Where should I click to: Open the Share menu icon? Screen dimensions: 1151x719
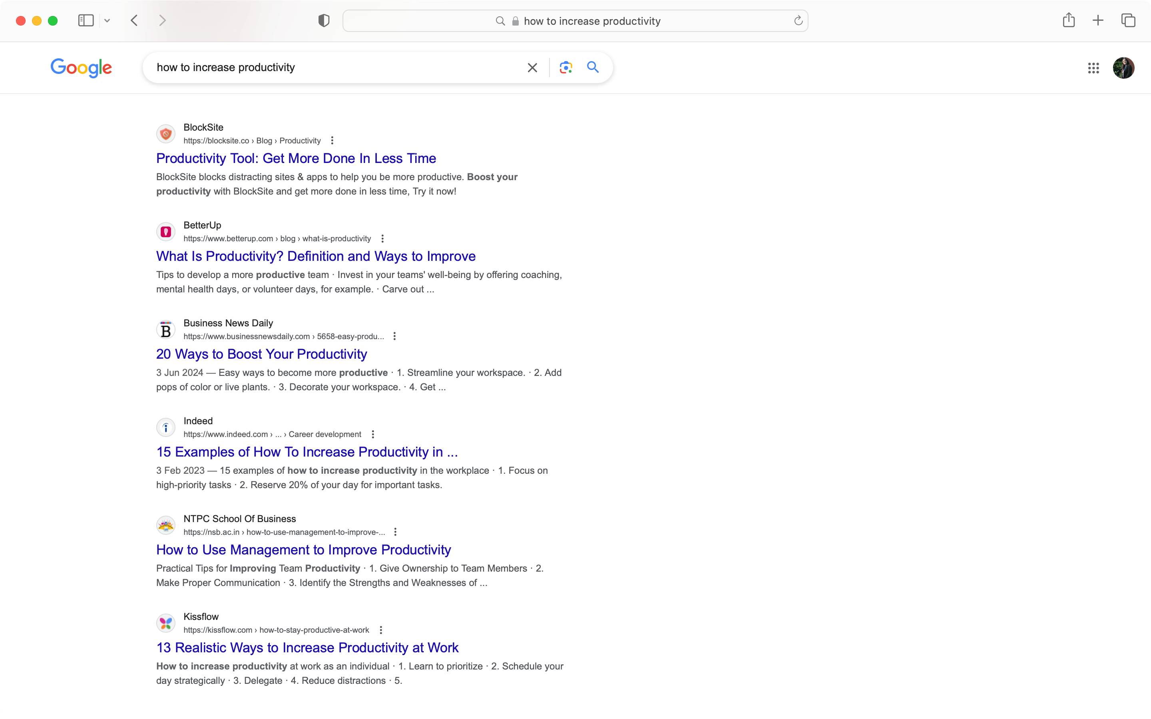click(1069, 20)
